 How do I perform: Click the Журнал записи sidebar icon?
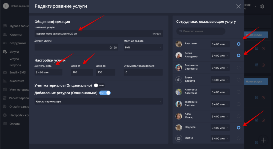5,26
